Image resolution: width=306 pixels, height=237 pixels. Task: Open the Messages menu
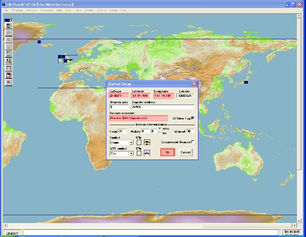coord(47,10)
